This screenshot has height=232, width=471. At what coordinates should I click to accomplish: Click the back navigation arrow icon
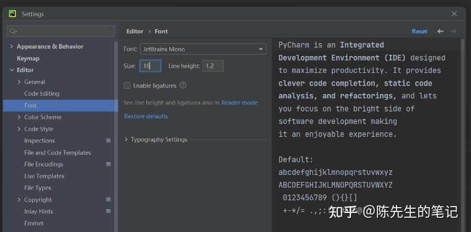coord(440,31)
